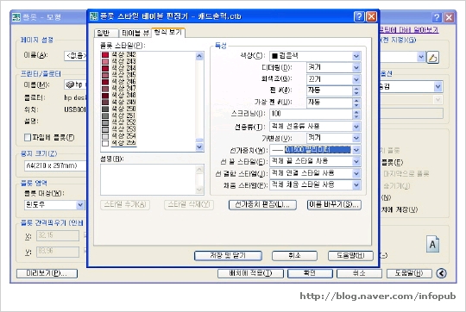This screenshot has height=312, width=466.
Task: Click plot style list scrollbar down arrow
Action: [199, 147]
